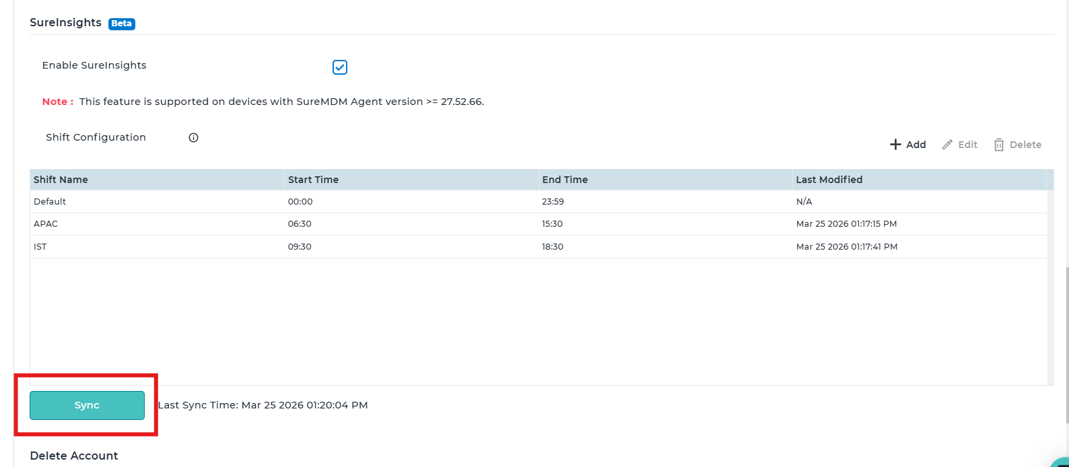1069x467 pixels.
Task: Click the Last Modified column header
Action: tap(829, 180)
